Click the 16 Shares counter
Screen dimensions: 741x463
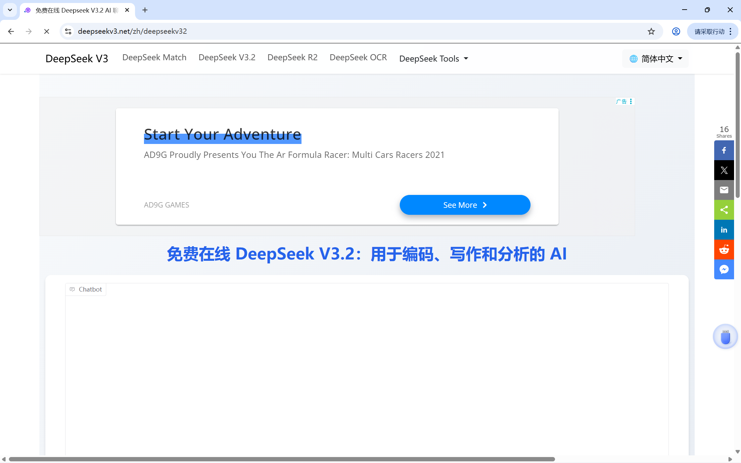pos(724,131)
